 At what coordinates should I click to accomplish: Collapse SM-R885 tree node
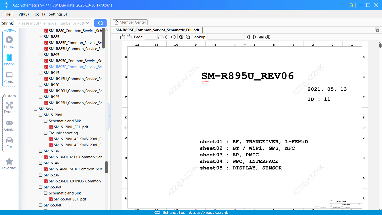point(41,37)
